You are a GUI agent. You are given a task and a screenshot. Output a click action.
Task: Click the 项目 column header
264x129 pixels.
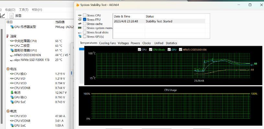pyautogui.click(x=10, y=22)
